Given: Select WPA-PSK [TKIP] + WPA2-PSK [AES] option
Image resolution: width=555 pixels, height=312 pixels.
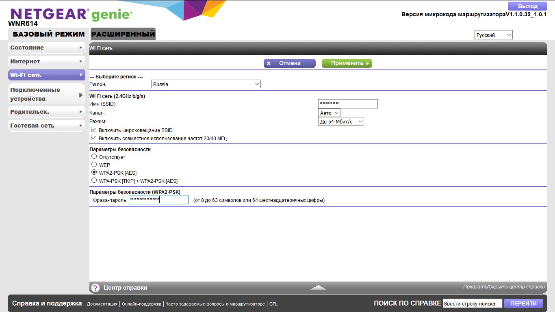Looking at the screenshot, I should [x=94, y=180].
